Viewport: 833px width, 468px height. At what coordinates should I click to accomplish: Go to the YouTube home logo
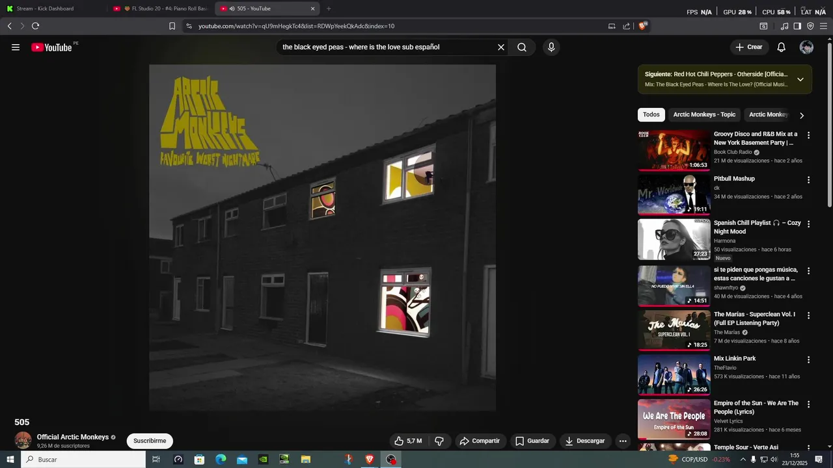[x=51, y=47]
